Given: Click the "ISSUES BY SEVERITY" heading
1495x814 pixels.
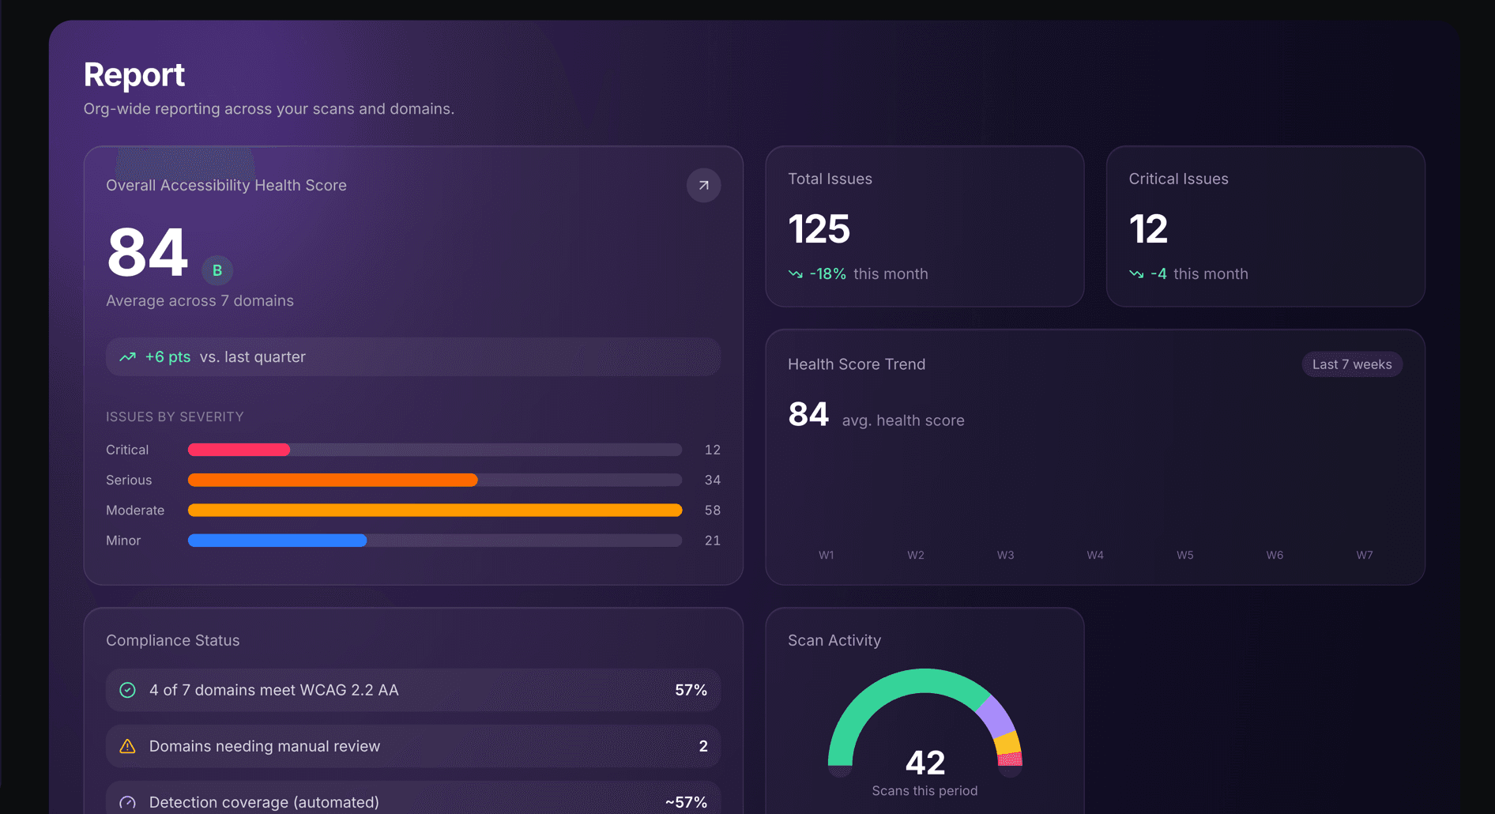Looking at the screenshot, I should (x=175, y=416).
